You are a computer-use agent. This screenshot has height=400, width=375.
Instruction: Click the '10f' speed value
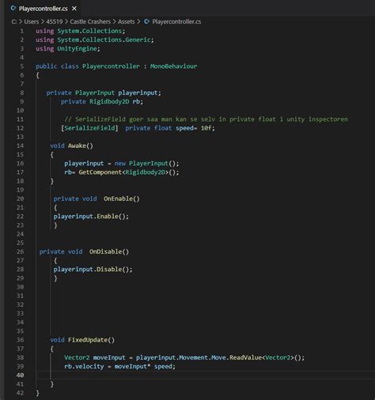(x=206, y=128)
